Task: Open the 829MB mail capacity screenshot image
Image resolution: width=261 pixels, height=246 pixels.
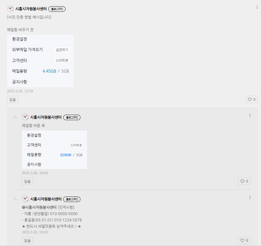Action: [x=54, y=150]
